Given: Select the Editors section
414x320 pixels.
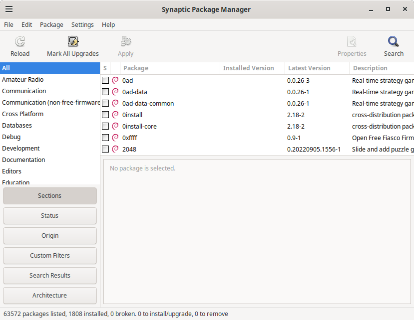Looking at the screenshot, I should (x=50, y=171).
